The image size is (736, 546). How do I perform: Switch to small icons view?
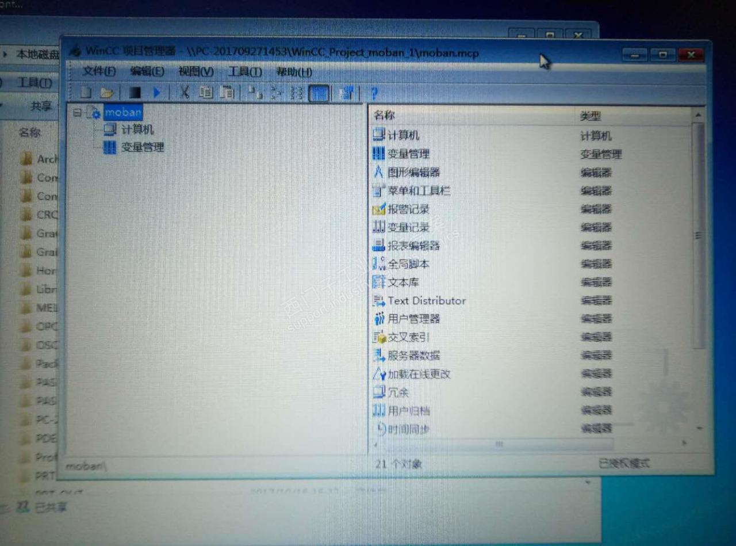tap(277, 92)
